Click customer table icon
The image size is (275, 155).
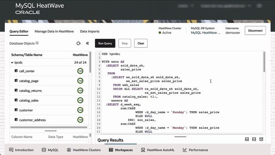click(x=16, y=110)
